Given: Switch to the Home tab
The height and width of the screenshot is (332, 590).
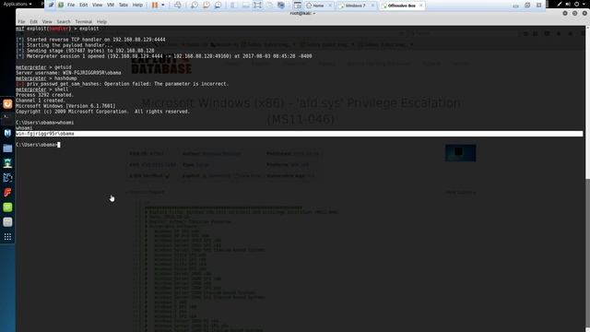Looking at the screenshot, I should pyautogui.click(x=318, y=6).
